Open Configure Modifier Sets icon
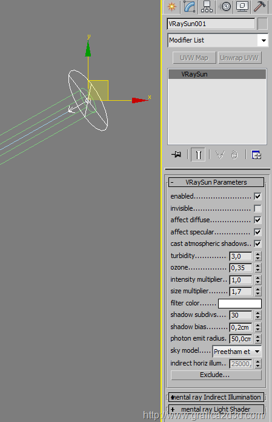 click(256, 155)
